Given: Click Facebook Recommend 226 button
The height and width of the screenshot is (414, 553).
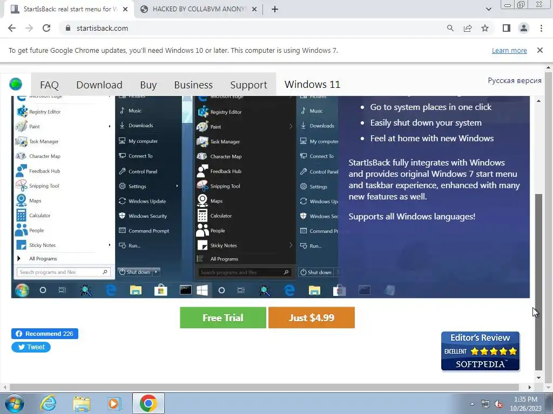Looking at the screenshot, I should 45,334.
